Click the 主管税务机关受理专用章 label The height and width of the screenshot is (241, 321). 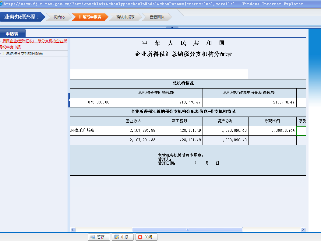[181, 155]
